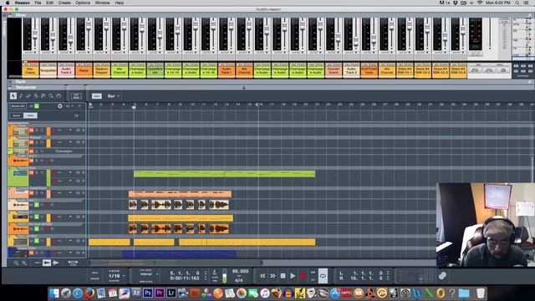This screenshot has width=535, height=301.
Task: Open the Edit menu
Action: pos(49,3)
